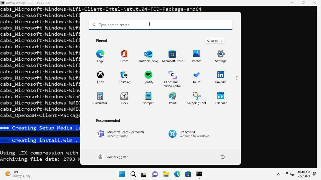The height and width of the screenshot is (180, 321).
Task: Launch Paint app
Action: coord(172,98)
